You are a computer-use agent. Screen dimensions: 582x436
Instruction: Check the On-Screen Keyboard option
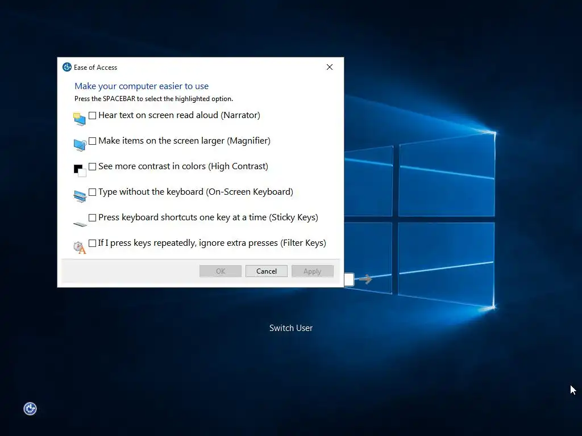[x=93, y=192]
